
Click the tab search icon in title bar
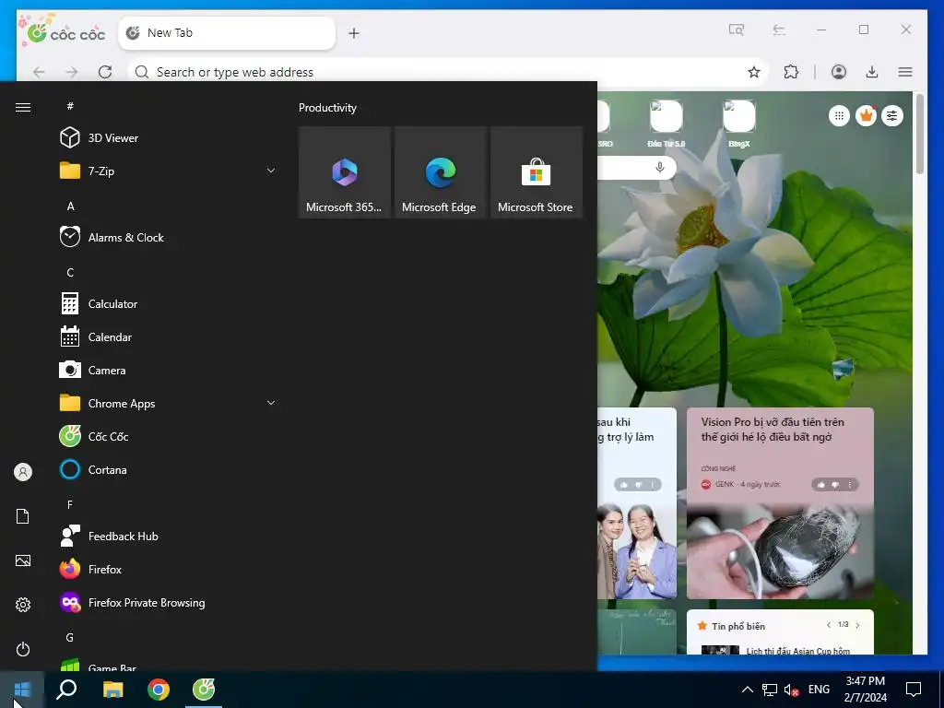point(737,29)
